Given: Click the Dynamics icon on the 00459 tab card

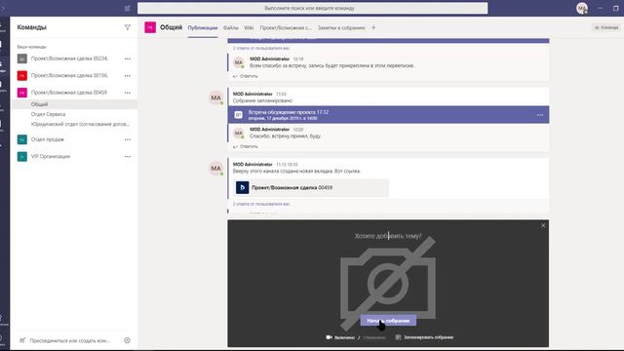Looking at the screenshot, I should (x=243, y=187).
